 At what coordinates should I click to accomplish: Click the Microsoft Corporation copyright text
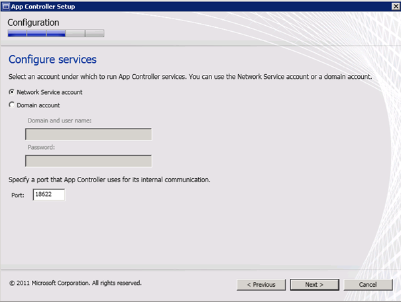click(76, 283)
